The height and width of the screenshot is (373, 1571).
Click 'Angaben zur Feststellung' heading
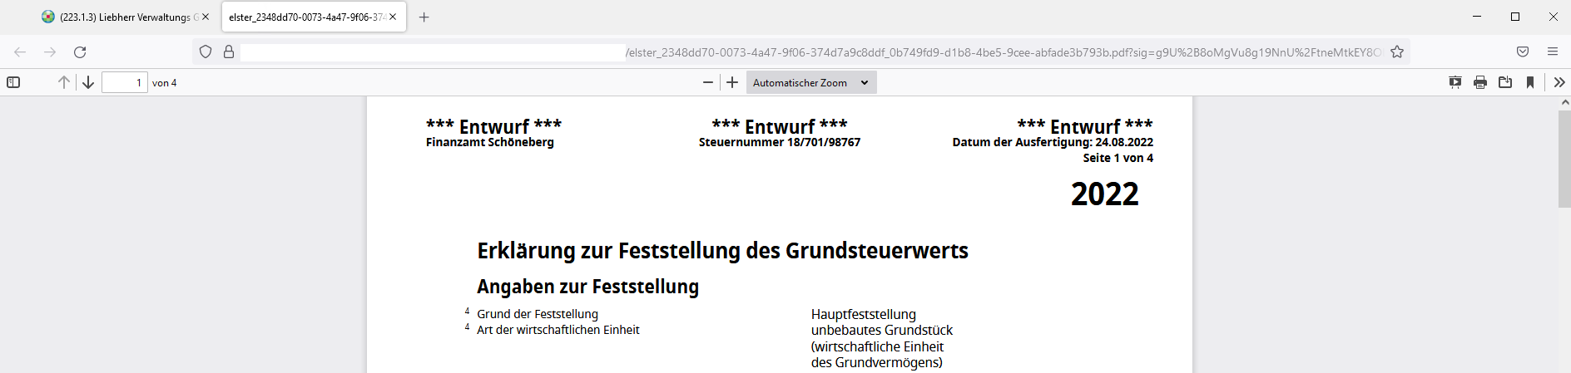pos(588,287)
